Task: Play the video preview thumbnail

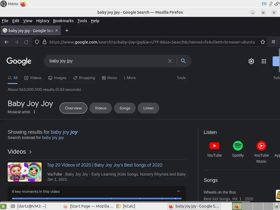Action: click(x=25, y=172)
